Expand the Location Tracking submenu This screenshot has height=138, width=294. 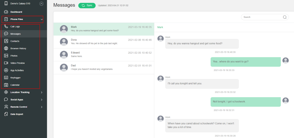coord(42,92)
